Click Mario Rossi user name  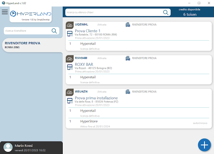[24, 146]
